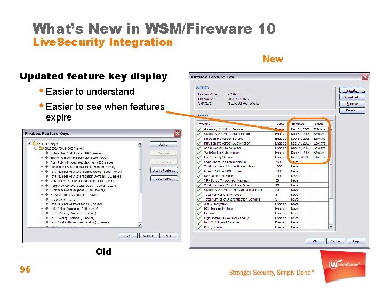This screenshot has width=384, height=288.
Task: Click checkmark icon beside Gateway AntiVirus Service
Action: click(199, 129)
